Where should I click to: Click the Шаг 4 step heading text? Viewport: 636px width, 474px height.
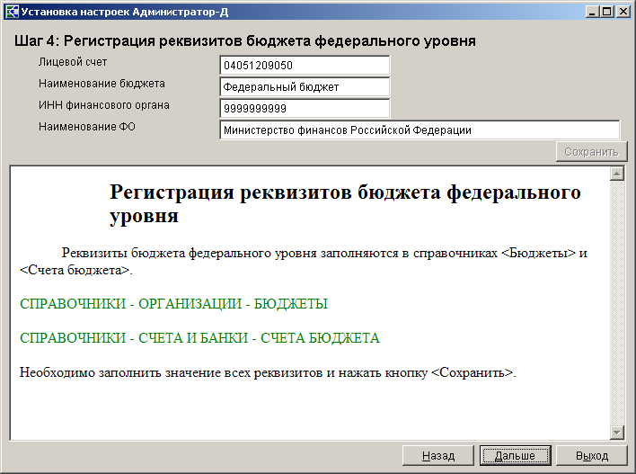[245, 41]
